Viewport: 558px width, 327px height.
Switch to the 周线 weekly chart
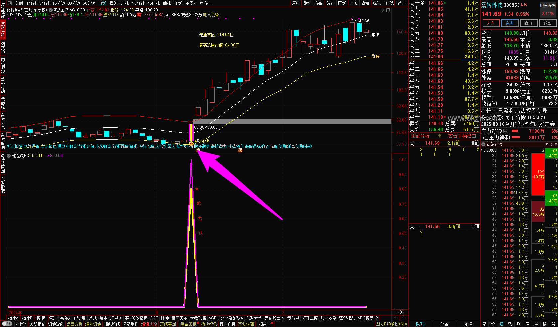click(114, 3)
